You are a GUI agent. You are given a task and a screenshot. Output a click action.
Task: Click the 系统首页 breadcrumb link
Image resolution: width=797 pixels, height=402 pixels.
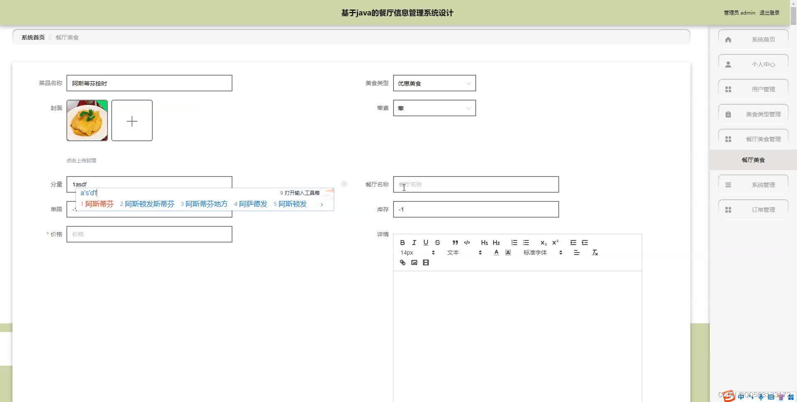[33, 37]
